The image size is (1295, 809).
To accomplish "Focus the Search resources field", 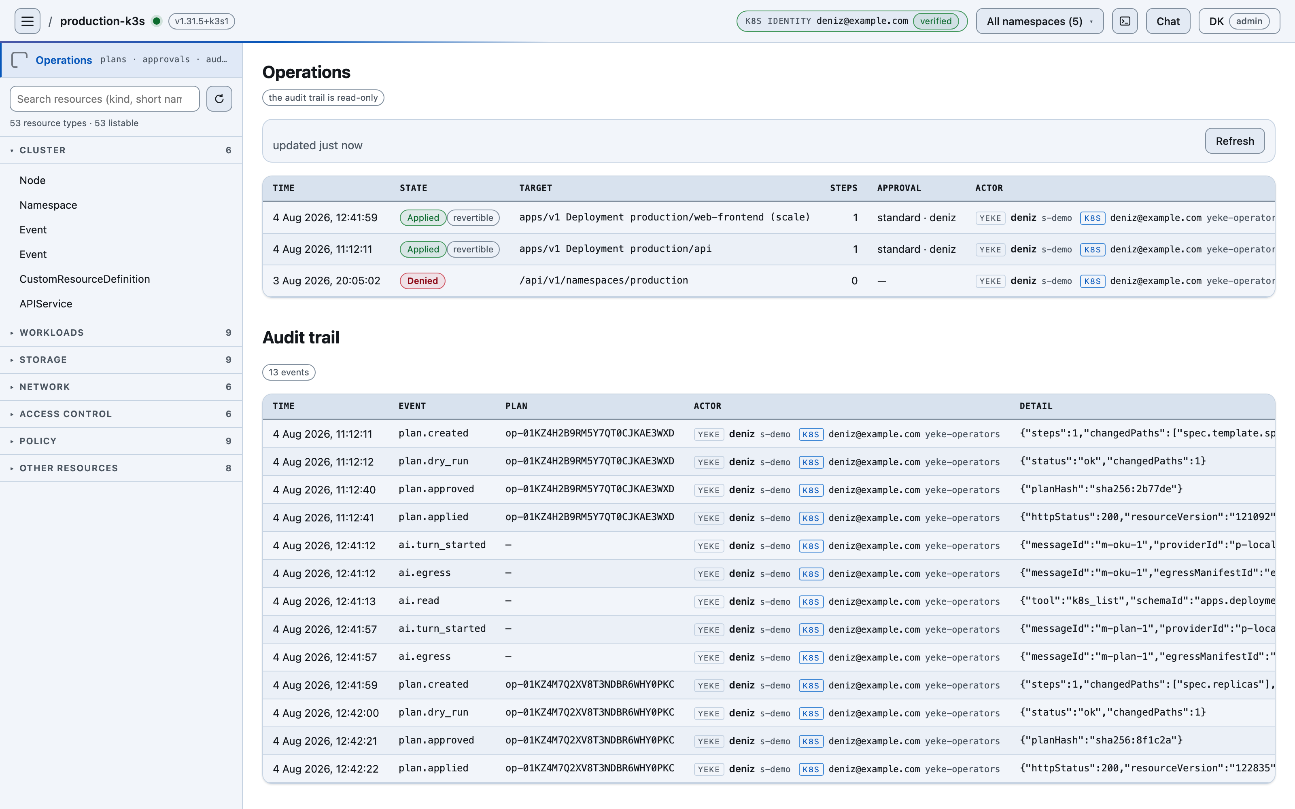I will pyautogui.click(x=105, y=99).
